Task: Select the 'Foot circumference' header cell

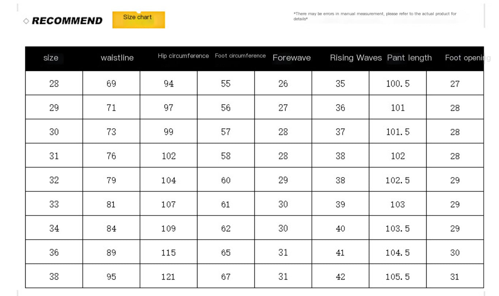Action: 240,56
